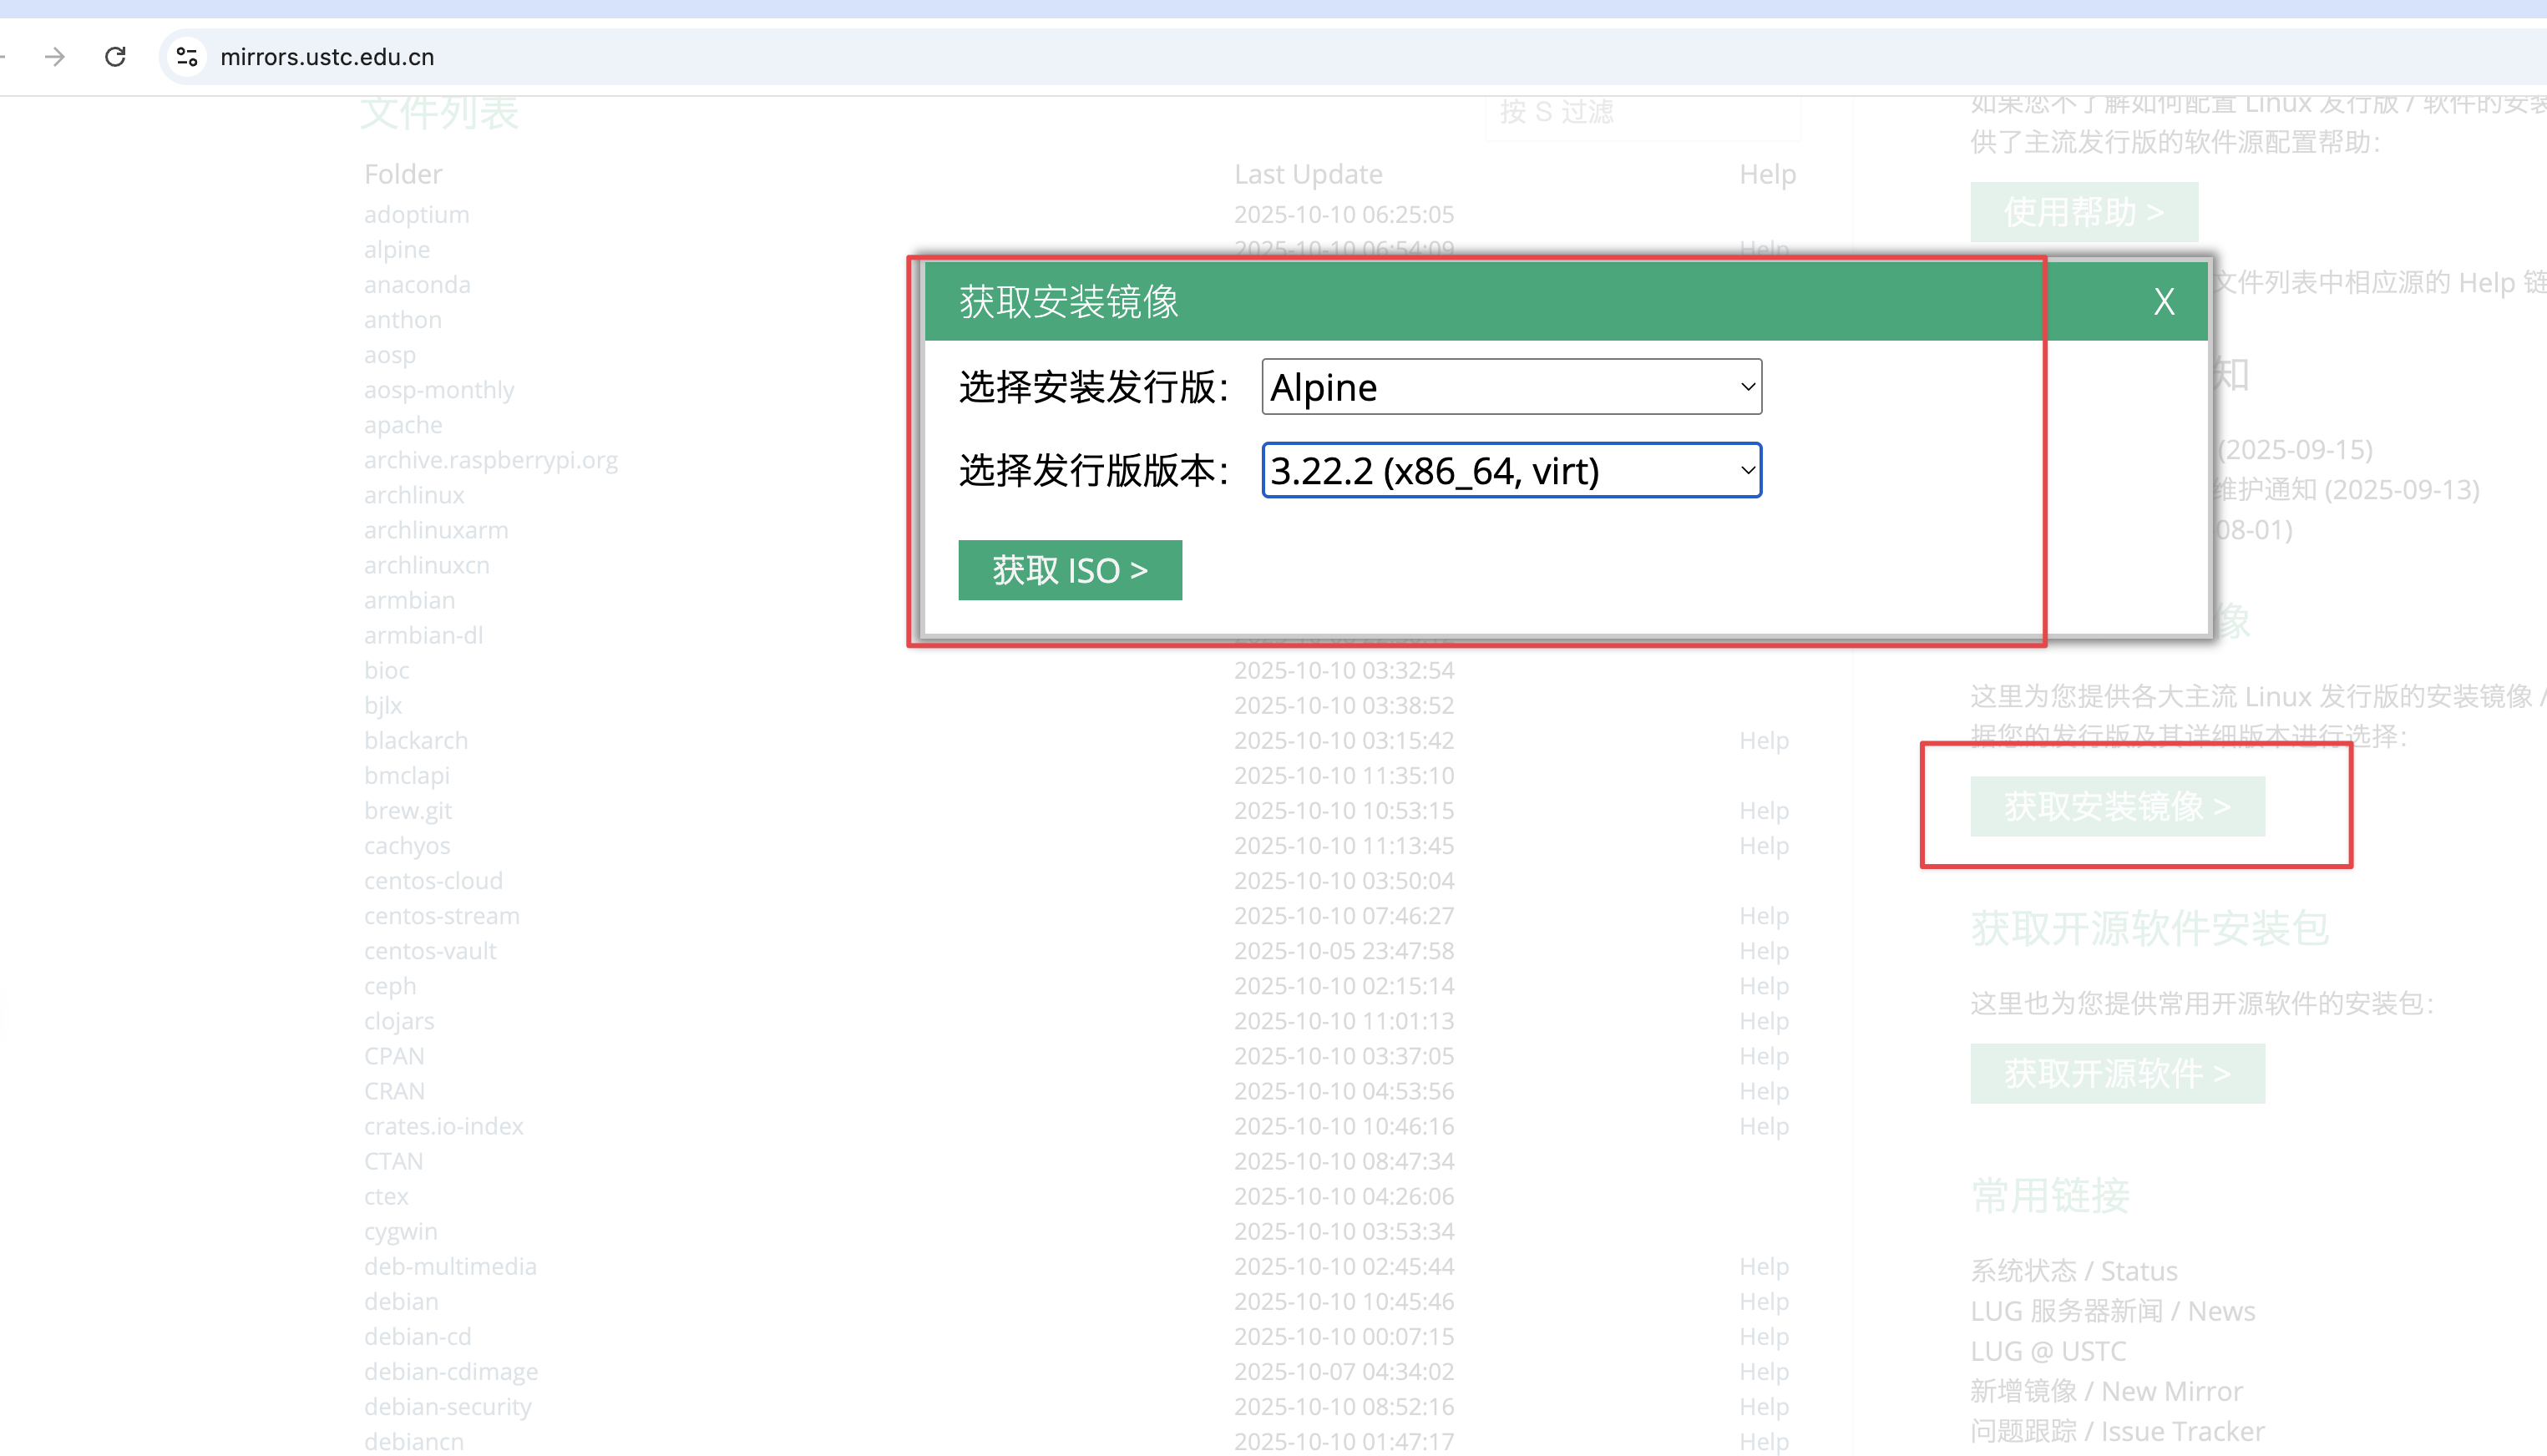Viewport: 2547px width, 1456px height.
Task: Open the adoptium folder link
Action: point(416,214)
